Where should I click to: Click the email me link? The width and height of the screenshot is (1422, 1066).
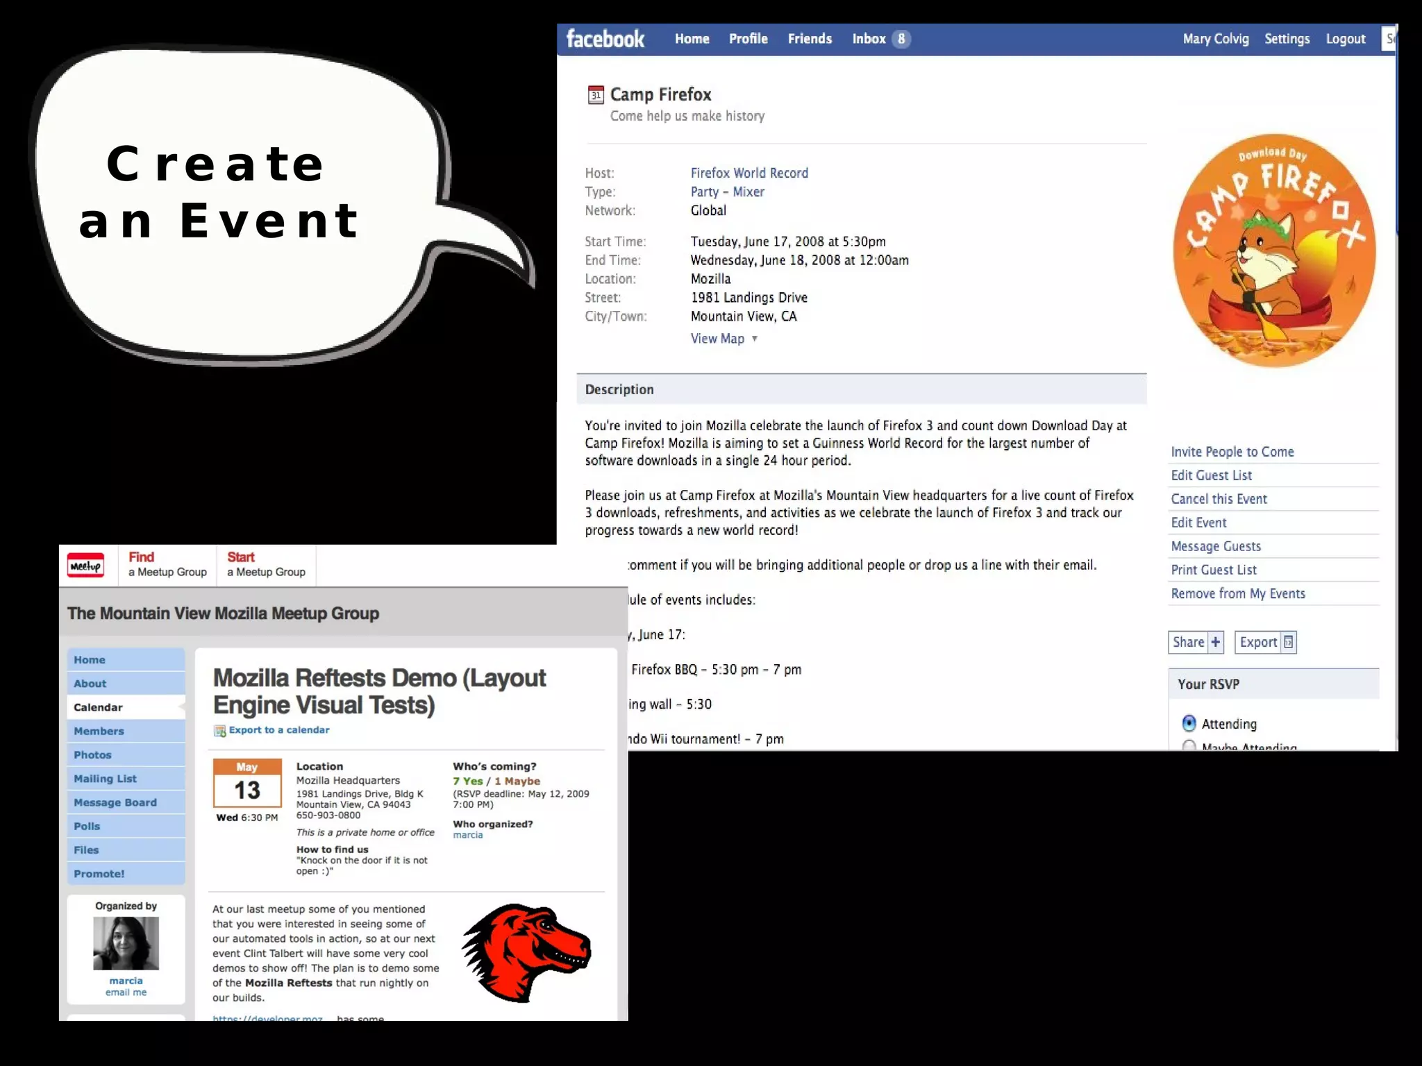(x=126, y=992)
